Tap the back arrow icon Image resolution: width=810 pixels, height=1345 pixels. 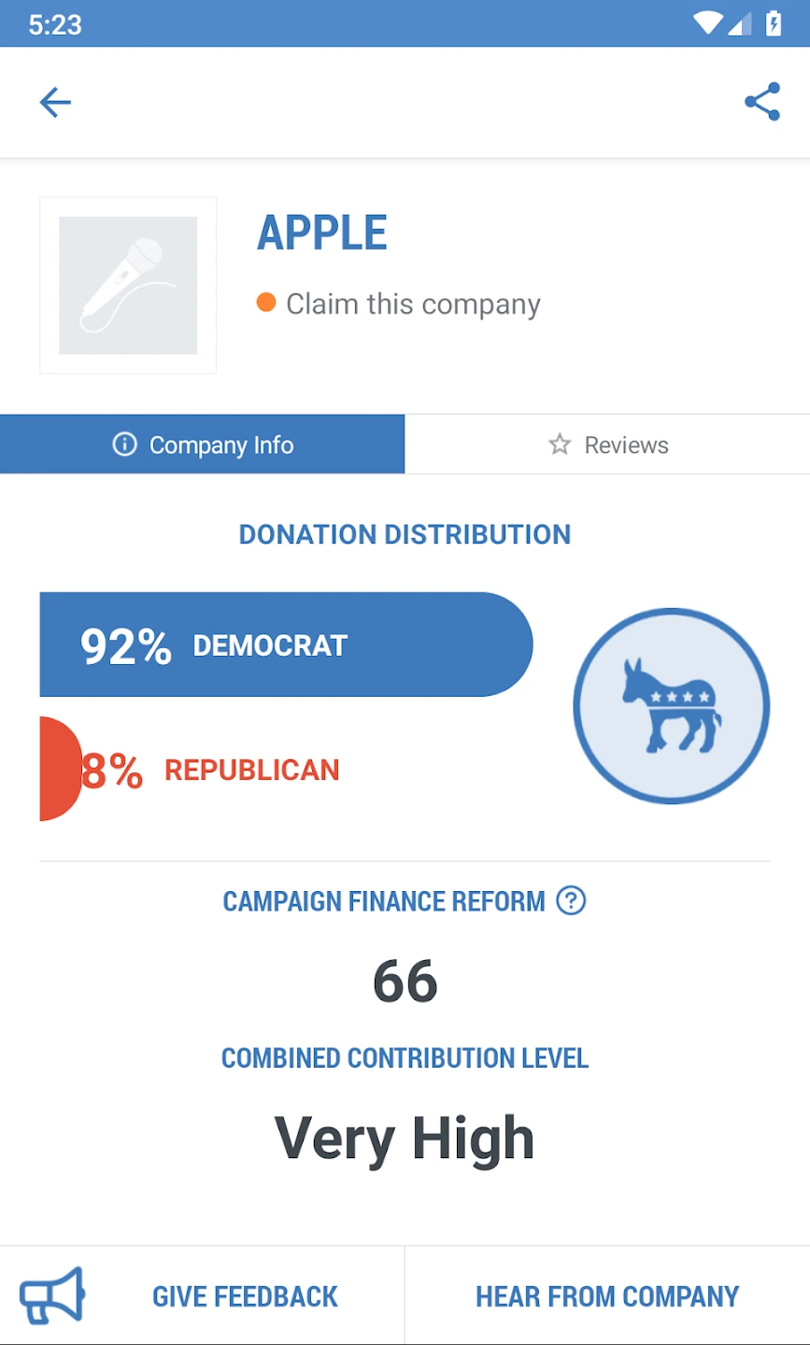pos(55,102)
